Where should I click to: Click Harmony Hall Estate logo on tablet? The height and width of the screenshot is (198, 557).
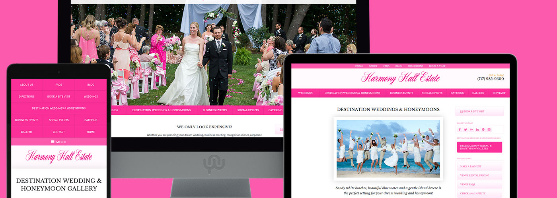(x=400, y=78)
